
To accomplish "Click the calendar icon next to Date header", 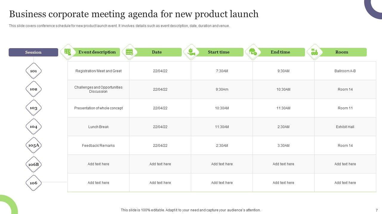I will point(130,52).
